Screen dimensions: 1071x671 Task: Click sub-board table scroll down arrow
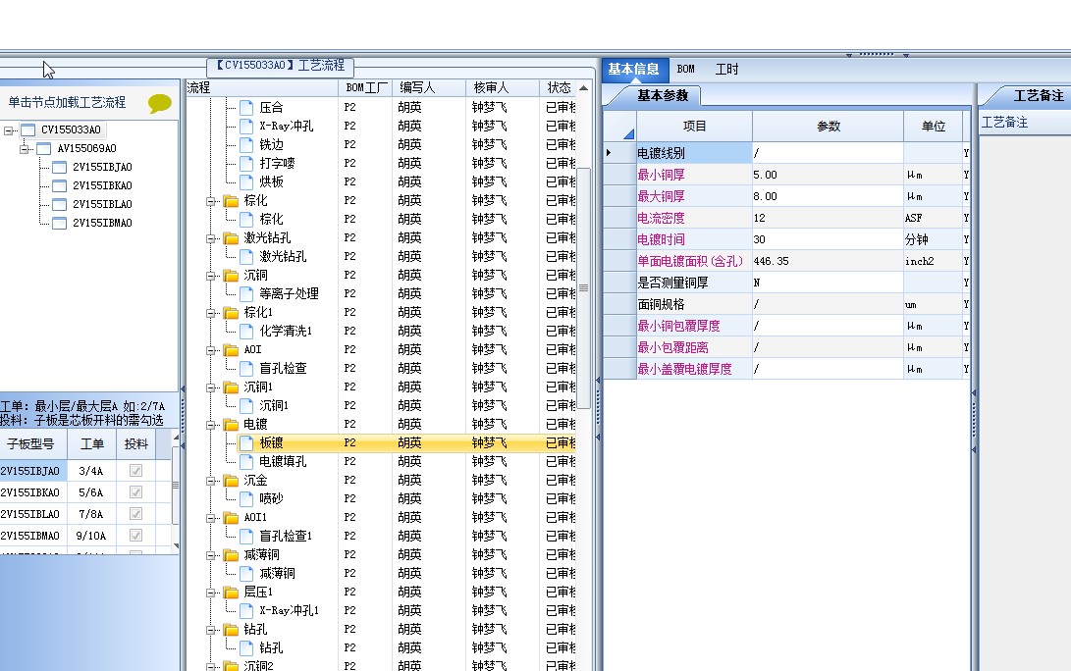tap(176, 545)
